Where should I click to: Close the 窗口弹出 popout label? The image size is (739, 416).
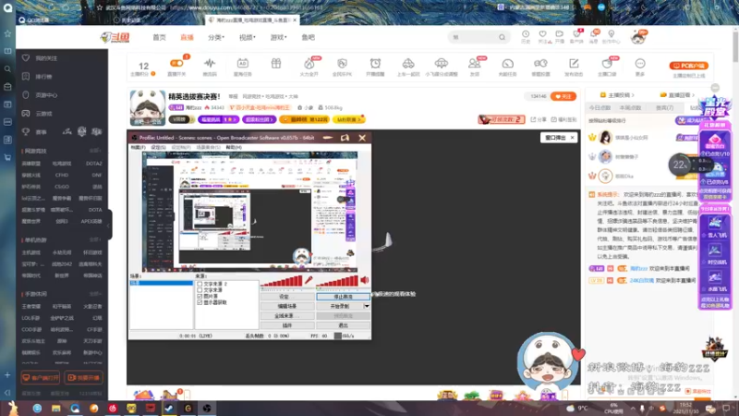572,138
